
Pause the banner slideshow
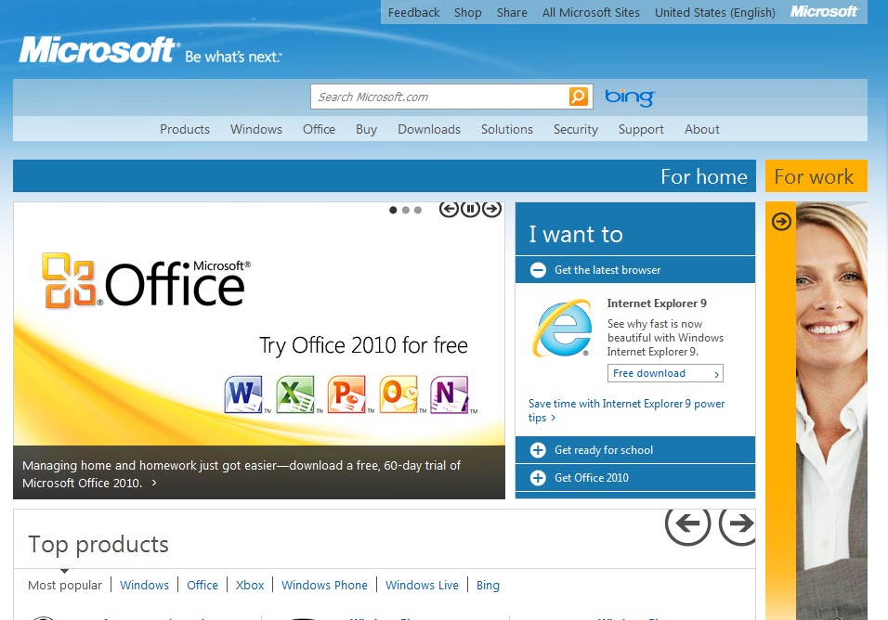pyautogui.click(x=470, y=209)
